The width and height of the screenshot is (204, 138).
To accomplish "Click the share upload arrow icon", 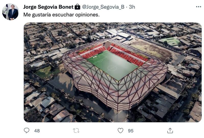I will (x=170, y=130).
